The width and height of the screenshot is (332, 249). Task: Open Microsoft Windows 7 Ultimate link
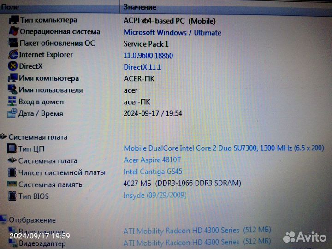tap(172, 33)
